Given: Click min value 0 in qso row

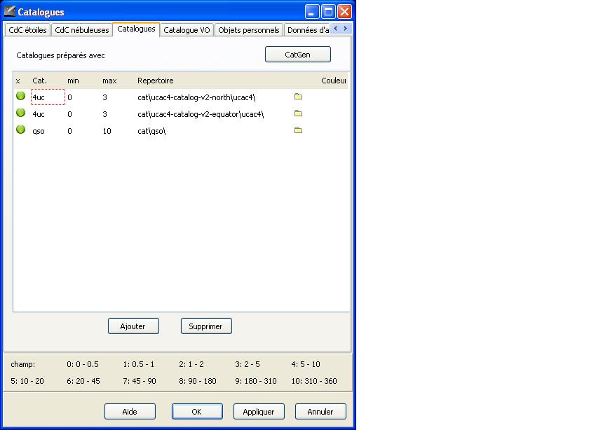Looking at the screenshot, I should tap(70, 131).
